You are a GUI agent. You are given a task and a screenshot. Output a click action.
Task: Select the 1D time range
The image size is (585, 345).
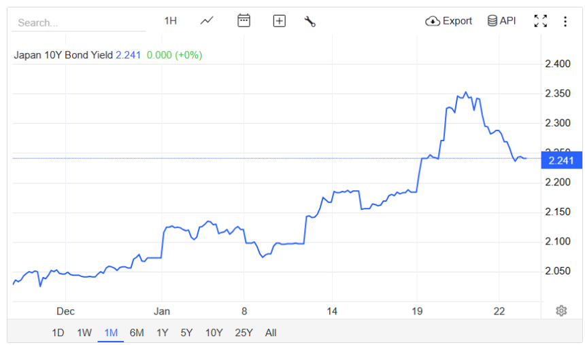(x=58, y=333)
